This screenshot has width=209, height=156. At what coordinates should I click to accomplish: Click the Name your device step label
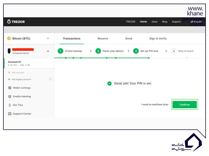113,51
